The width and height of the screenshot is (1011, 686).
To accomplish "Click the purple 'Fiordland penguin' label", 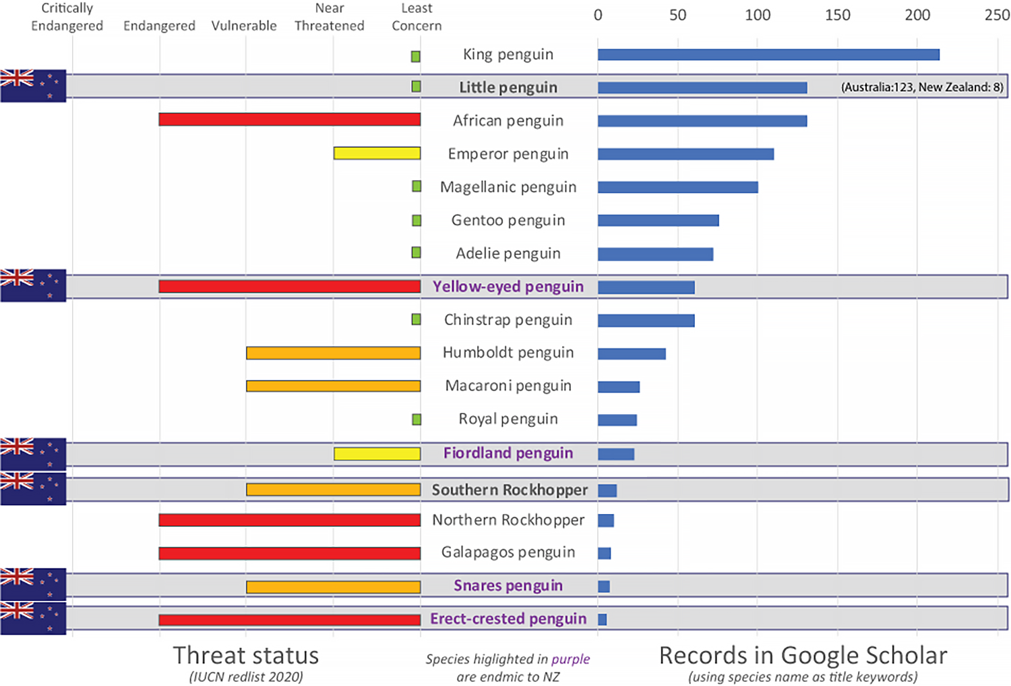I will 508,453.
